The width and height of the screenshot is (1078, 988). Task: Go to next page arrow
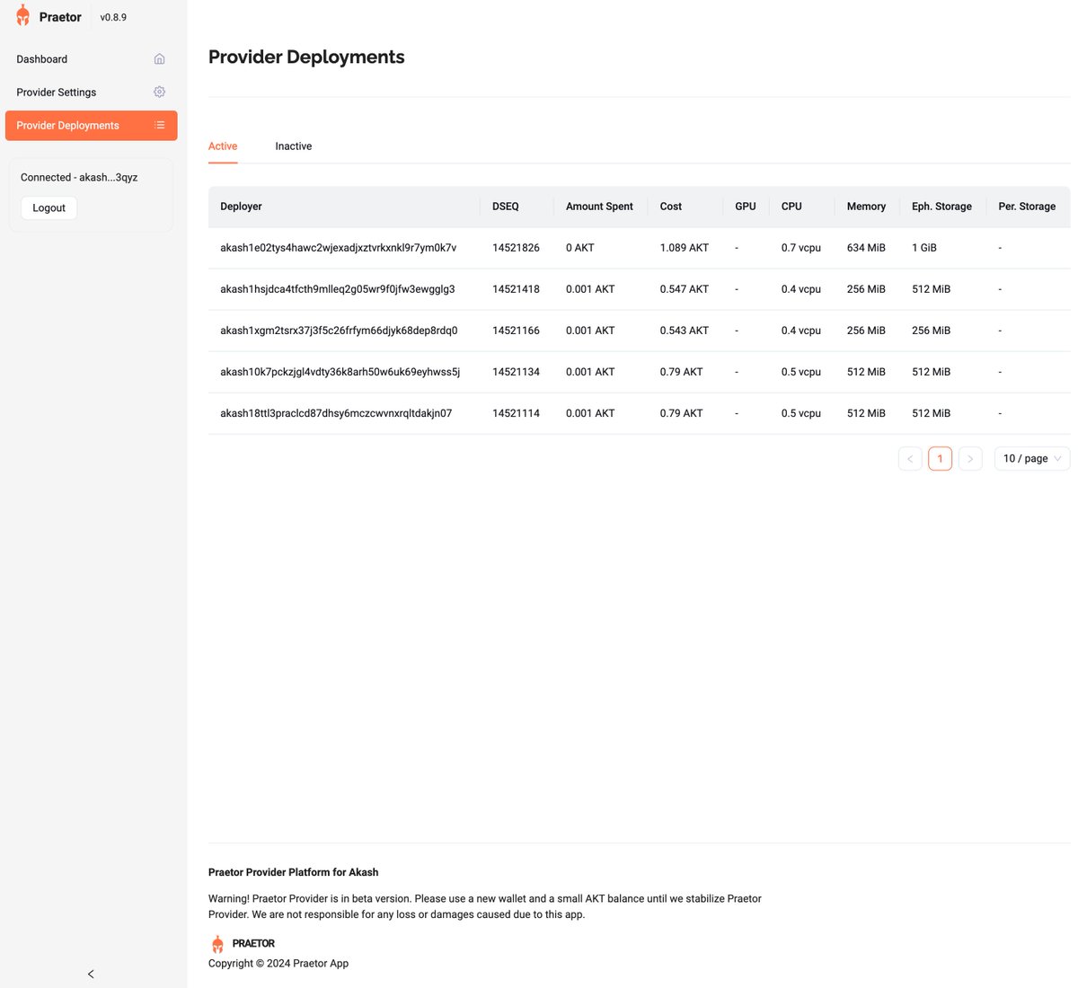970,458
